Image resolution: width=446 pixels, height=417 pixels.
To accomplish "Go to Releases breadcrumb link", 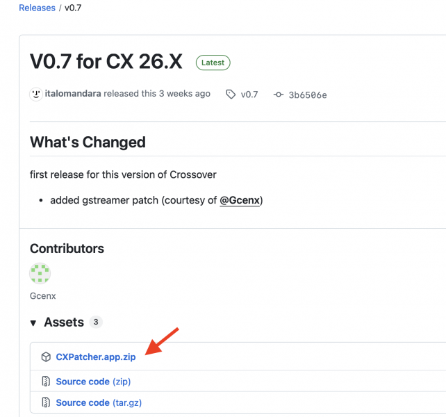I will click(37, 8).
